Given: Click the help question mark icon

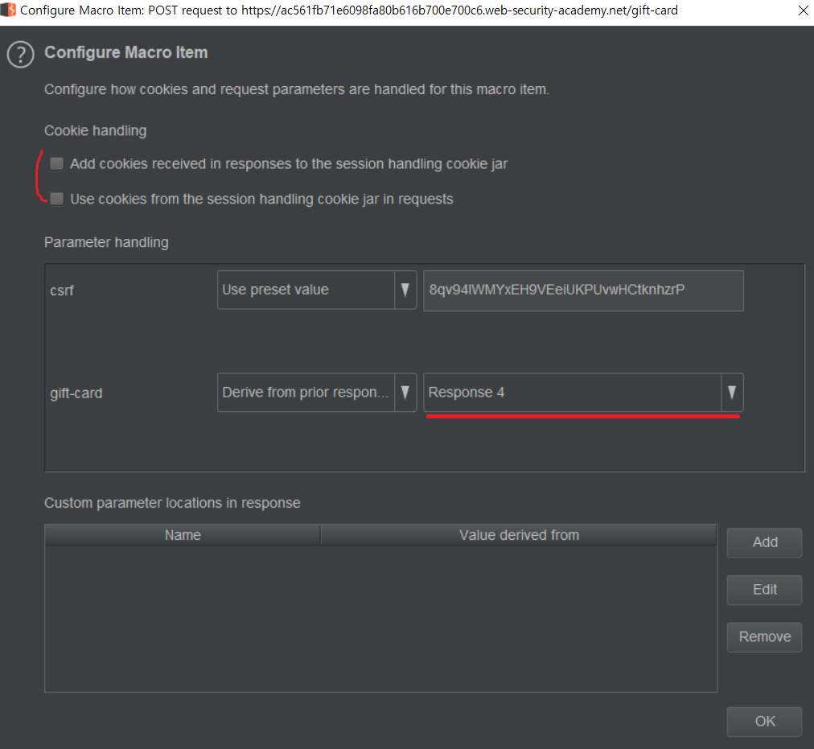Looking at the screenshot, I should 20,55.
